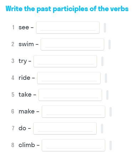Select the gray bar next to the 'make' field
The image size is (132, 161).
(111, 112)
